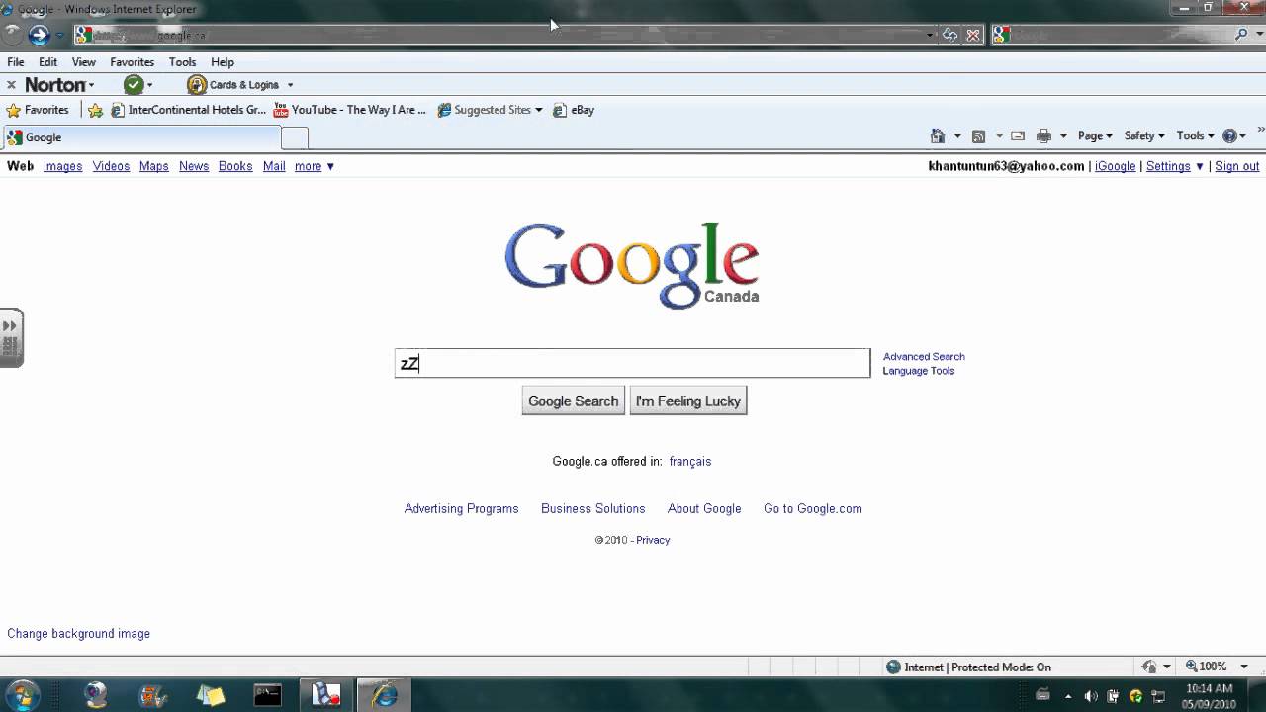Image resolution: width=1266 pixels, height=712 pixels.
Task: Expand the Google 'more' dropdown
Action: point(315,166)
